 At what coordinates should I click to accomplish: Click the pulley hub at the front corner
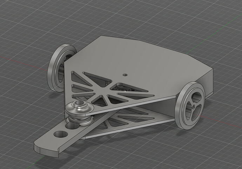pos(79,106)
